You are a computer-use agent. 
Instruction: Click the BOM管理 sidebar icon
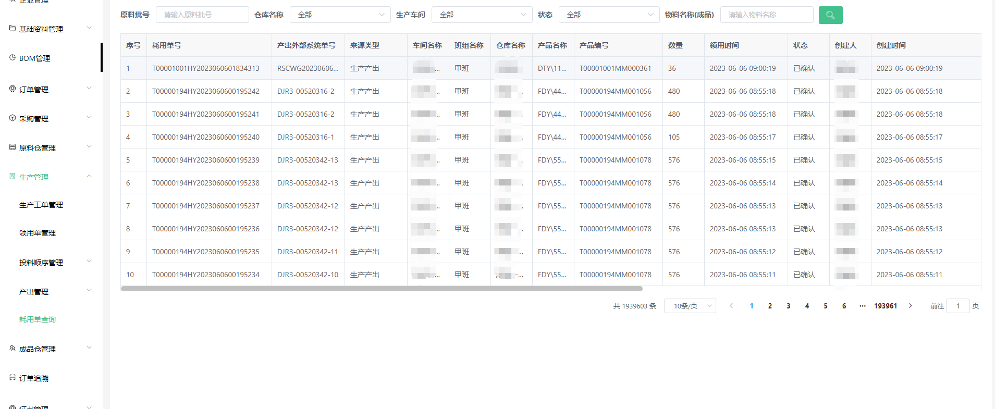pyautogui.click(x=13, y=58)
